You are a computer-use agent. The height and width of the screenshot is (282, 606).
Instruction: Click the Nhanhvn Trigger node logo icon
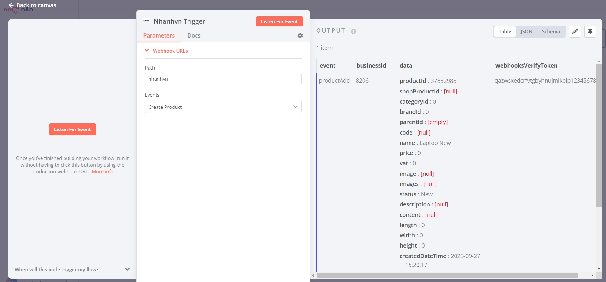[x=147, y=21]
